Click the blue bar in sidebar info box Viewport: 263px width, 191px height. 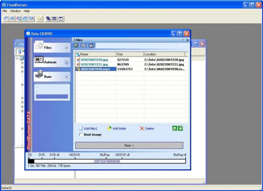[52, 97]
